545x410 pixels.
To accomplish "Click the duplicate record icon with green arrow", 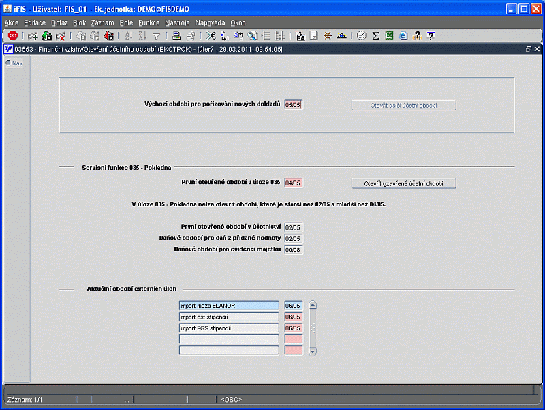I will click(x=46, y=35).
